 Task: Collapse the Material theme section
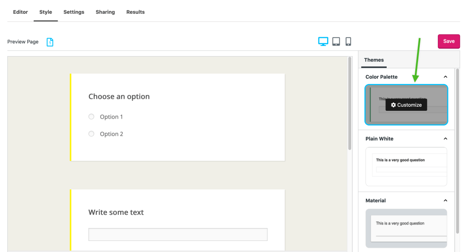point(445,200)
